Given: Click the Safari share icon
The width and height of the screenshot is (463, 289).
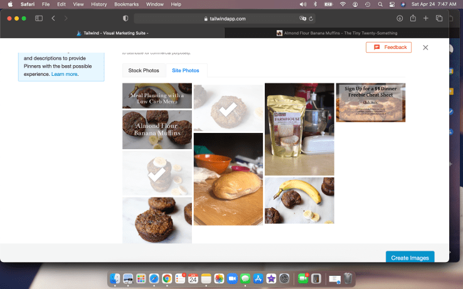Looking at the screenshot, I should pos(413,19).
